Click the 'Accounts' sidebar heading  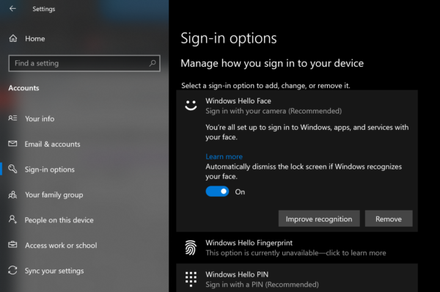click(24, 88)
